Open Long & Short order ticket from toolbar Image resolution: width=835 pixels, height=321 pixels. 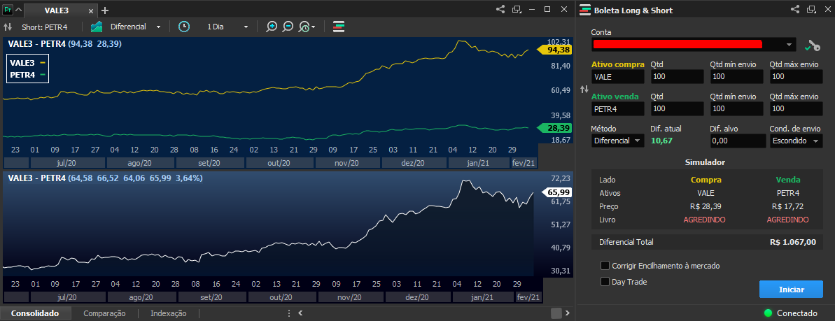tap(339, 27)
